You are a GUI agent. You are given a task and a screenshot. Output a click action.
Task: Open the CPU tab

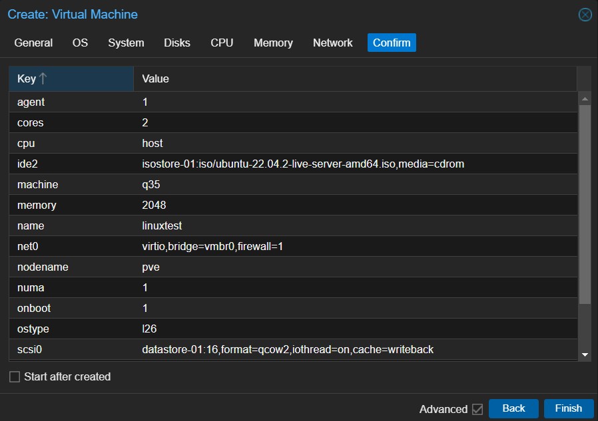(222, 43)
